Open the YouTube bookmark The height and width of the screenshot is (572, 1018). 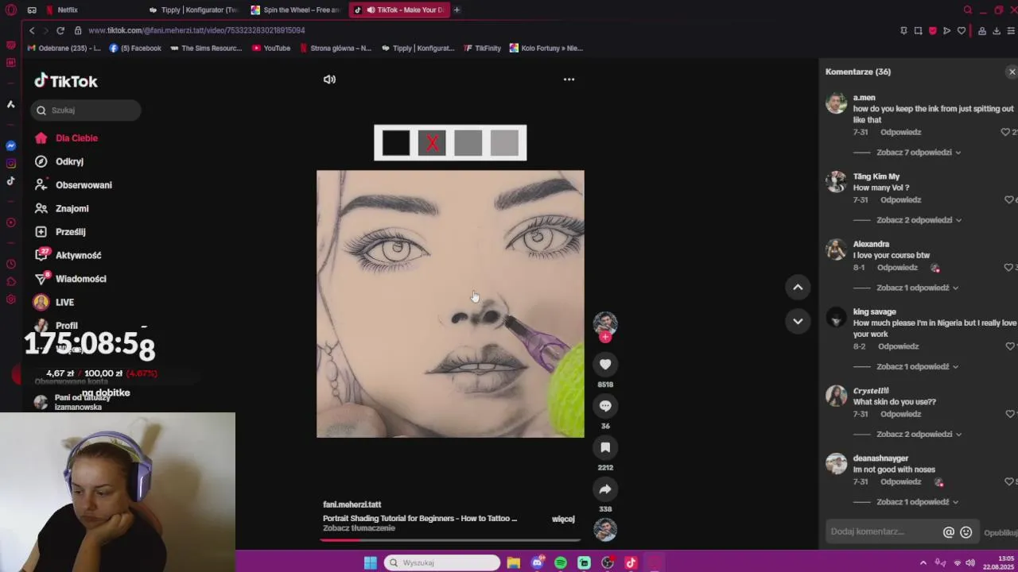271,48
